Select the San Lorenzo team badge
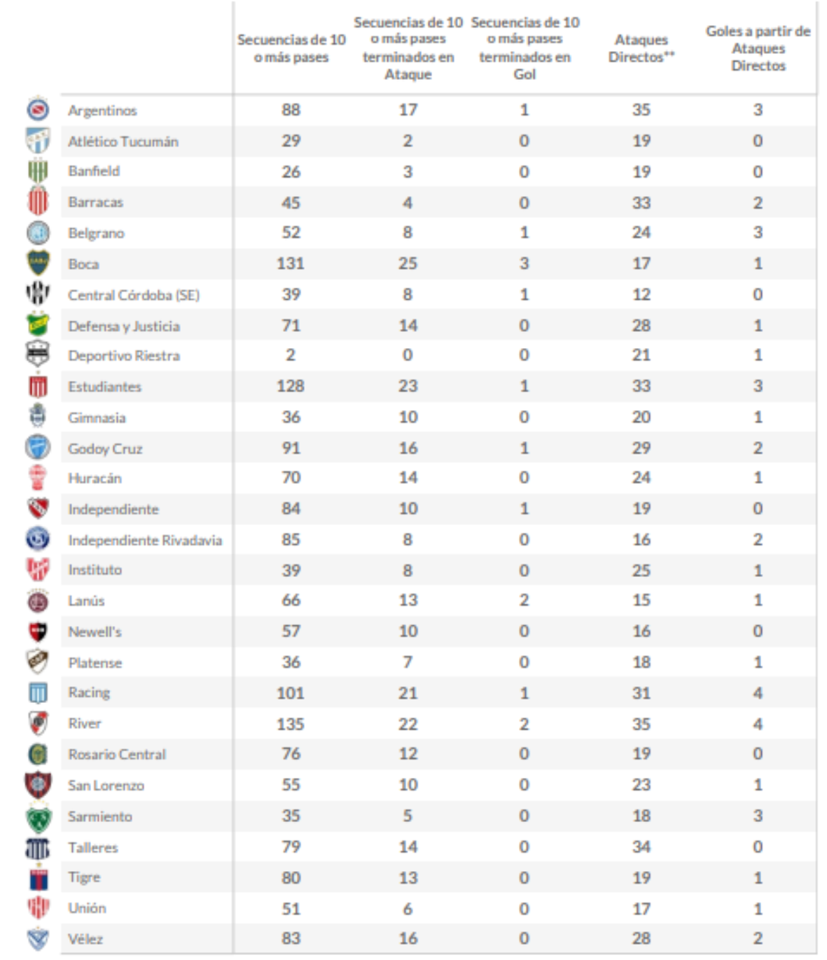827x960 pixels. pyautogui.click(x=38, y=785)
